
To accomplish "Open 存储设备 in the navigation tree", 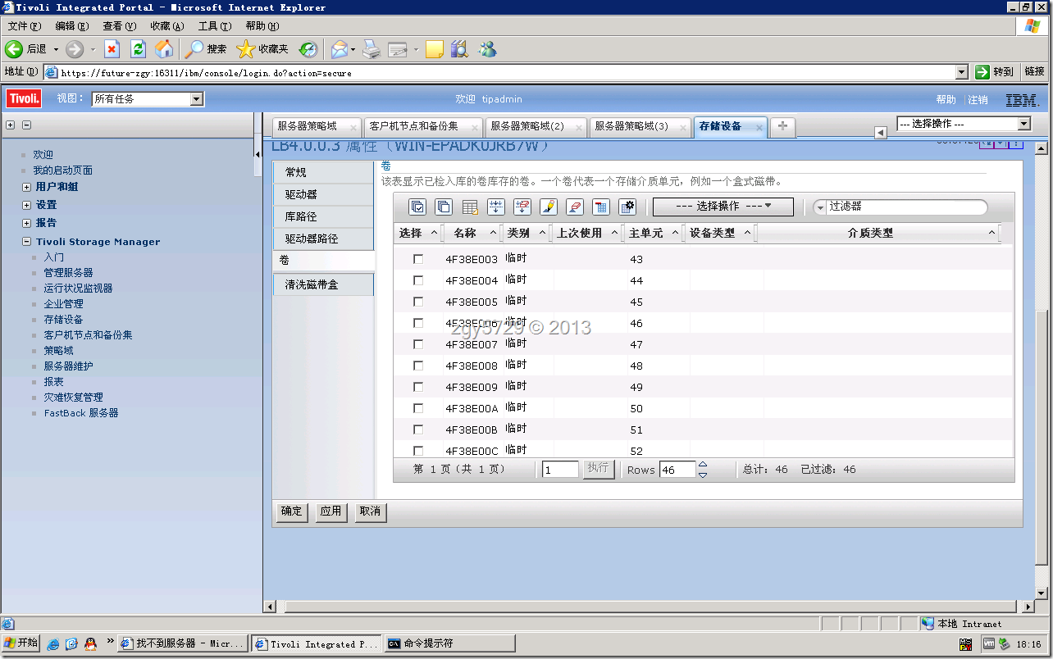I will click(63, 320).
